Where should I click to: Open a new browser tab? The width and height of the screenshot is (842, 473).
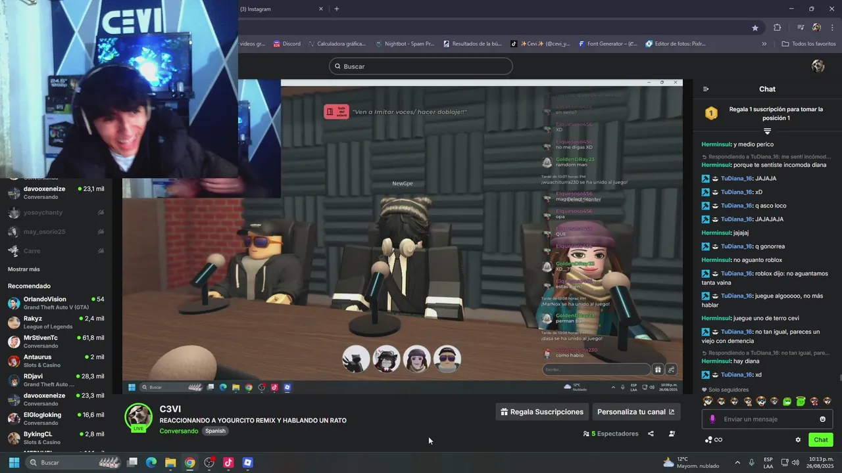coord(337,9)
